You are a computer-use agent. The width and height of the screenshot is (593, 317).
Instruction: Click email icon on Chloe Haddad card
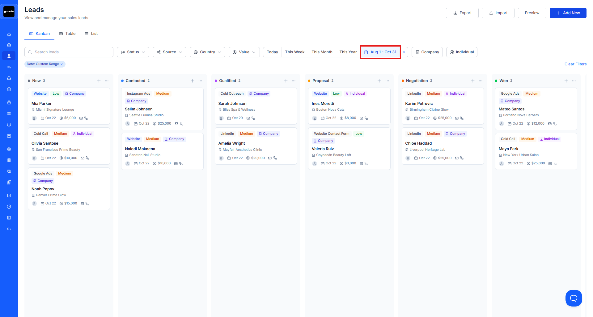457,158
